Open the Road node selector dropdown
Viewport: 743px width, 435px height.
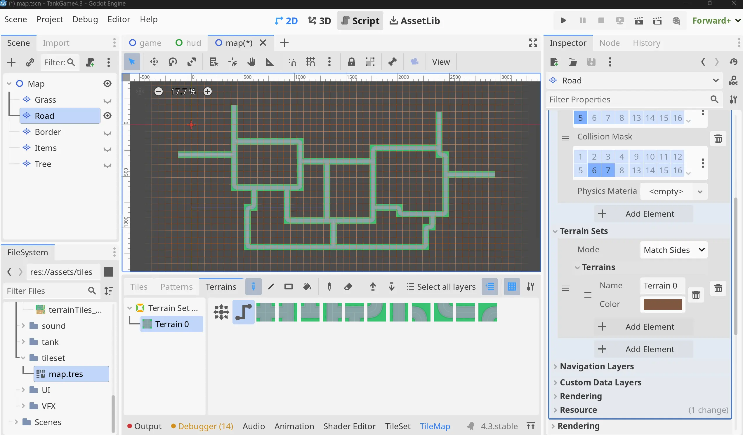pos(634,81)
